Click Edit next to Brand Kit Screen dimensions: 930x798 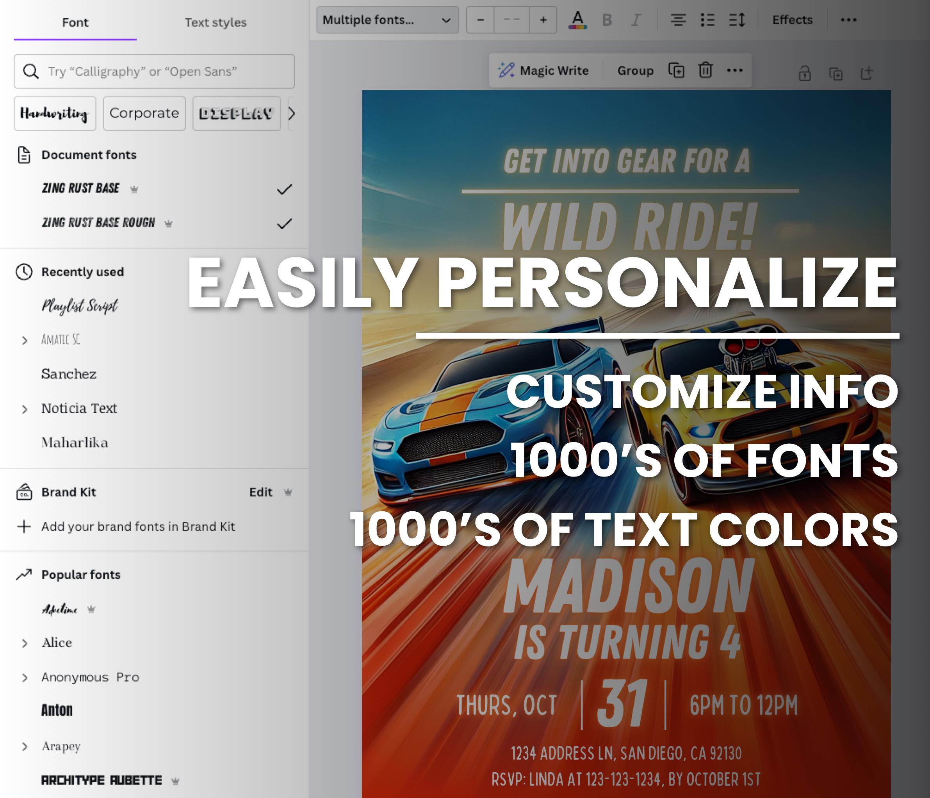pos(261,492)
